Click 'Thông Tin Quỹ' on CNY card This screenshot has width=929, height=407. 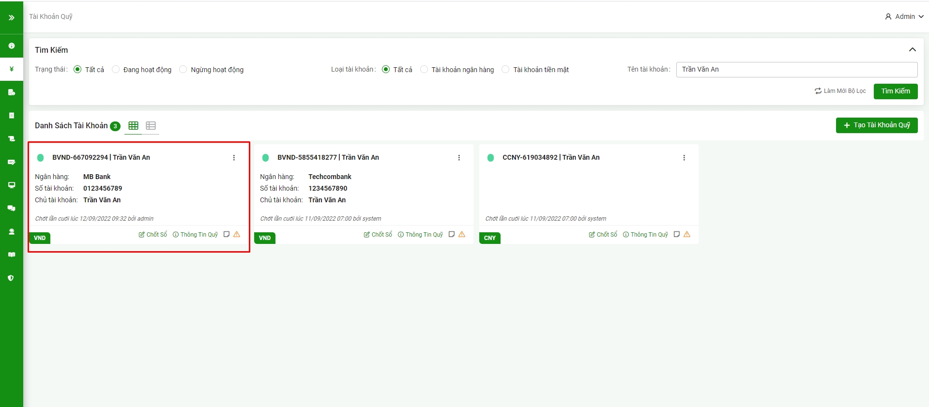click(645, 235)
